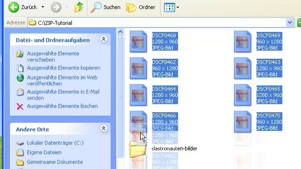Viewport: 301px width, 169px height.
Task: Click the DSCF0470 file name text
Action: (x=269, y=116)
